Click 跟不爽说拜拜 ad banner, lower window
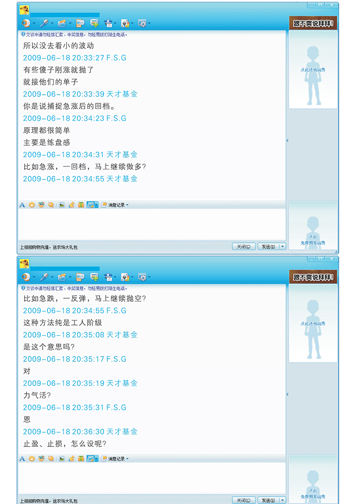 (x=313, y=277)
